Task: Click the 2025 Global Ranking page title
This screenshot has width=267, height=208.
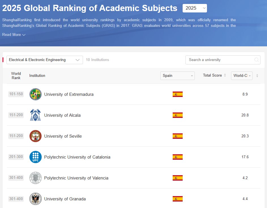Action: [x=90, y=8]
